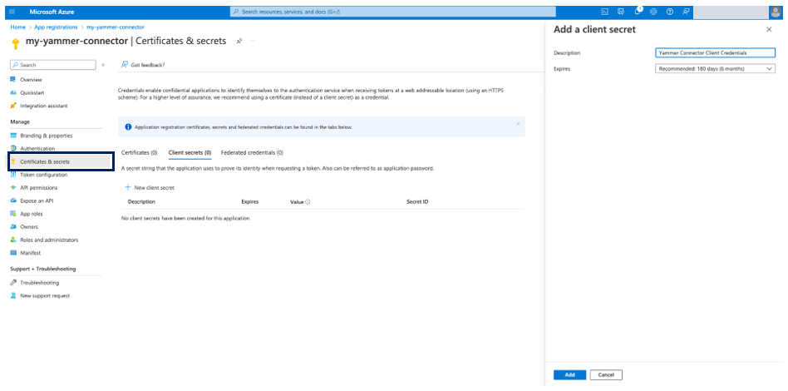Screen dimensions: 788x391
Task: Expand the Expires dropdown
Action: coord(715,68)
